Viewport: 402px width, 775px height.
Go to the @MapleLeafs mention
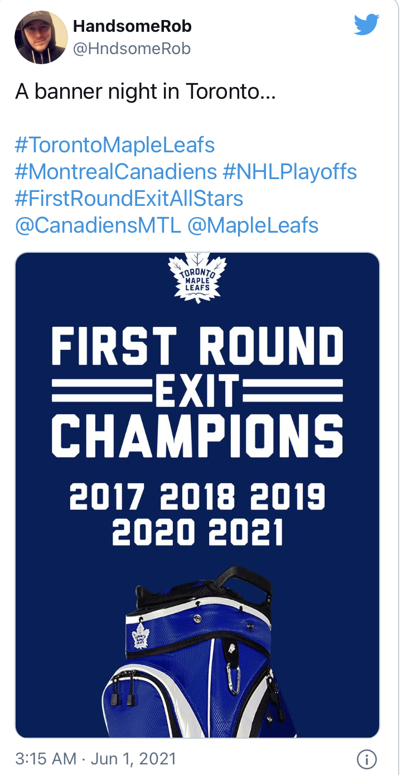(x=253, y=225)
